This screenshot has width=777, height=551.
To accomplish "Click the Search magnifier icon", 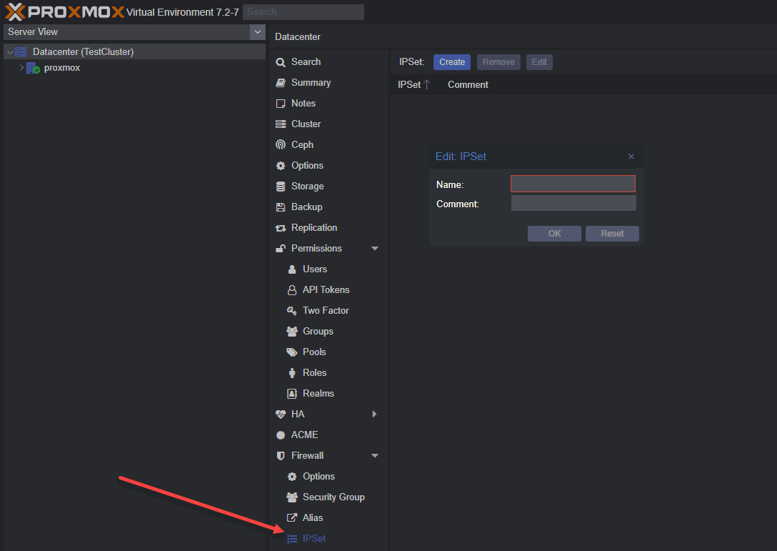I will coord(281,62).
